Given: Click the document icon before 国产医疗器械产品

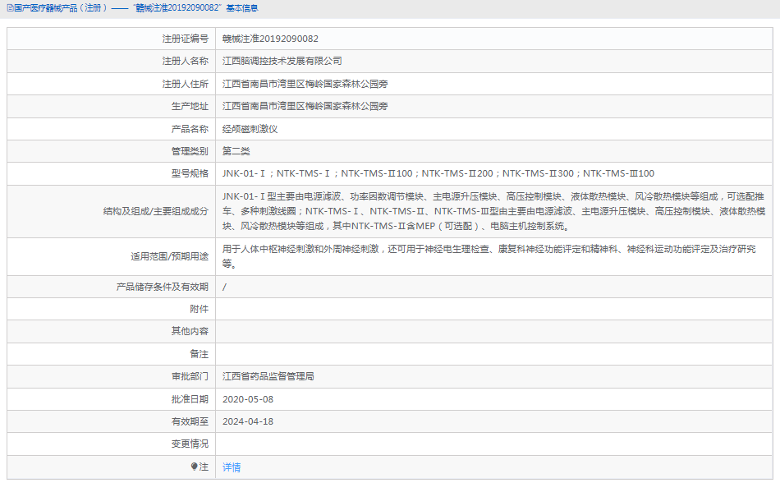Looking at the screenshot, I should [10, 8].
